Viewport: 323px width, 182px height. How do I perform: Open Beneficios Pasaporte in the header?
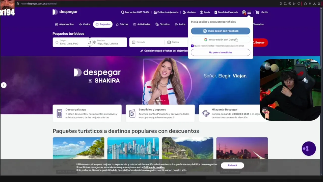coord(226,12)
